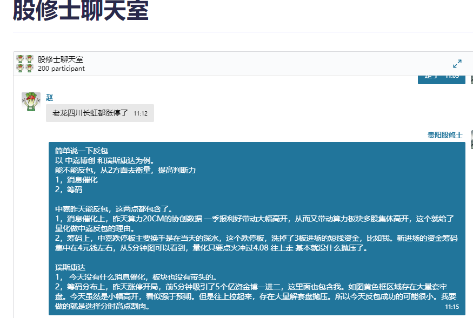The height and width of the screenshot is (318, 473).
Task: Open sender name 贵阳股修士's profile
Action: (x=445, y=135)
